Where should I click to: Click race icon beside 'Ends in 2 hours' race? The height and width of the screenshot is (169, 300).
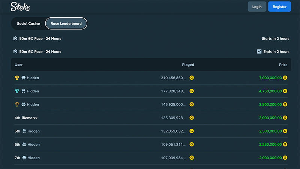(x=15, y=51)
